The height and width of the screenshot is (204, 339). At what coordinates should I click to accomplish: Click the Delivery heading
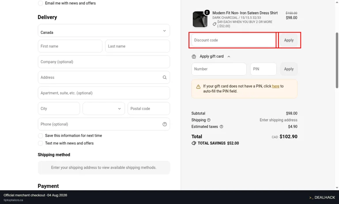pos(47,17)
